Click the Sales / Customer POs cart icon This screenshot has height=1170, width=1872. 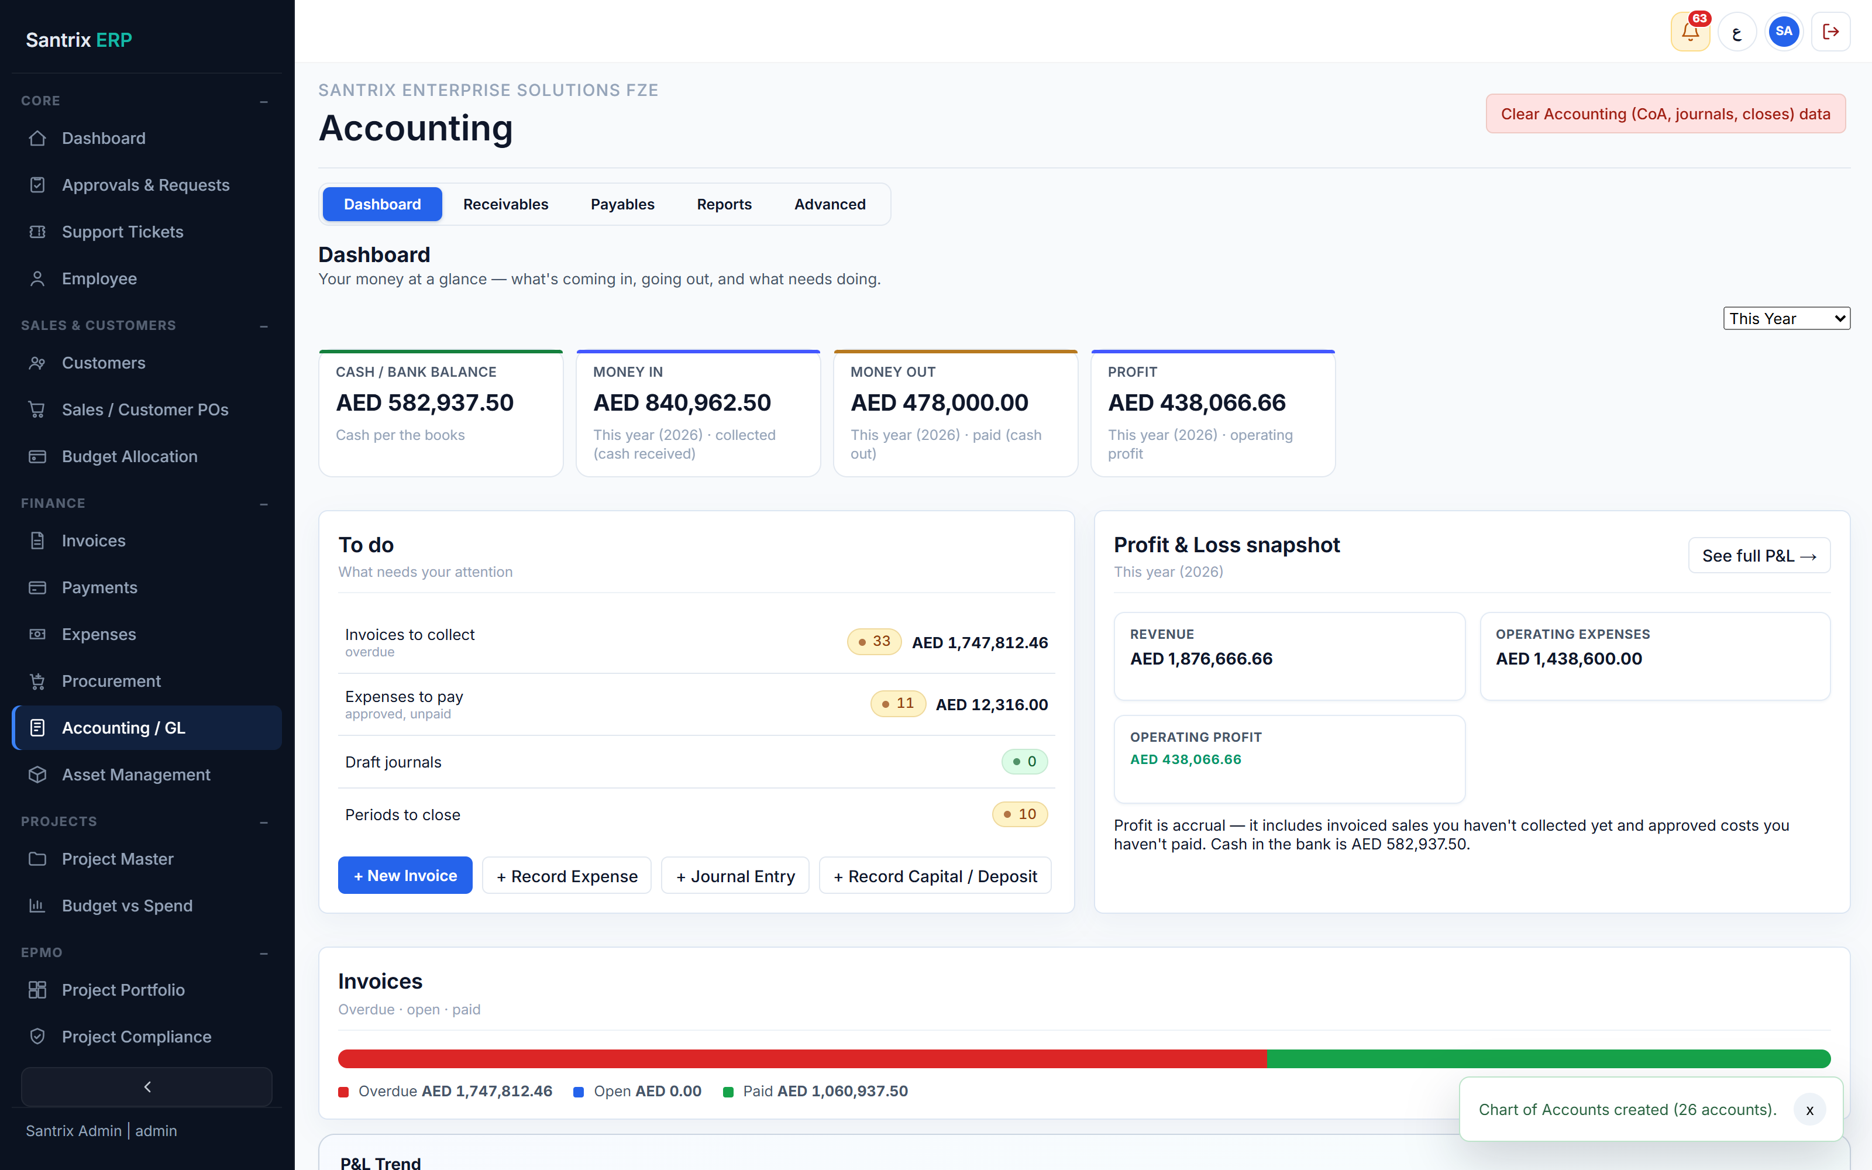tap(37, 409)
